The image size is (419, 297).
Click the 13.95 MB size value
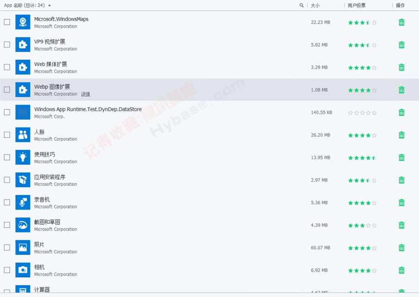pos(321,157)
